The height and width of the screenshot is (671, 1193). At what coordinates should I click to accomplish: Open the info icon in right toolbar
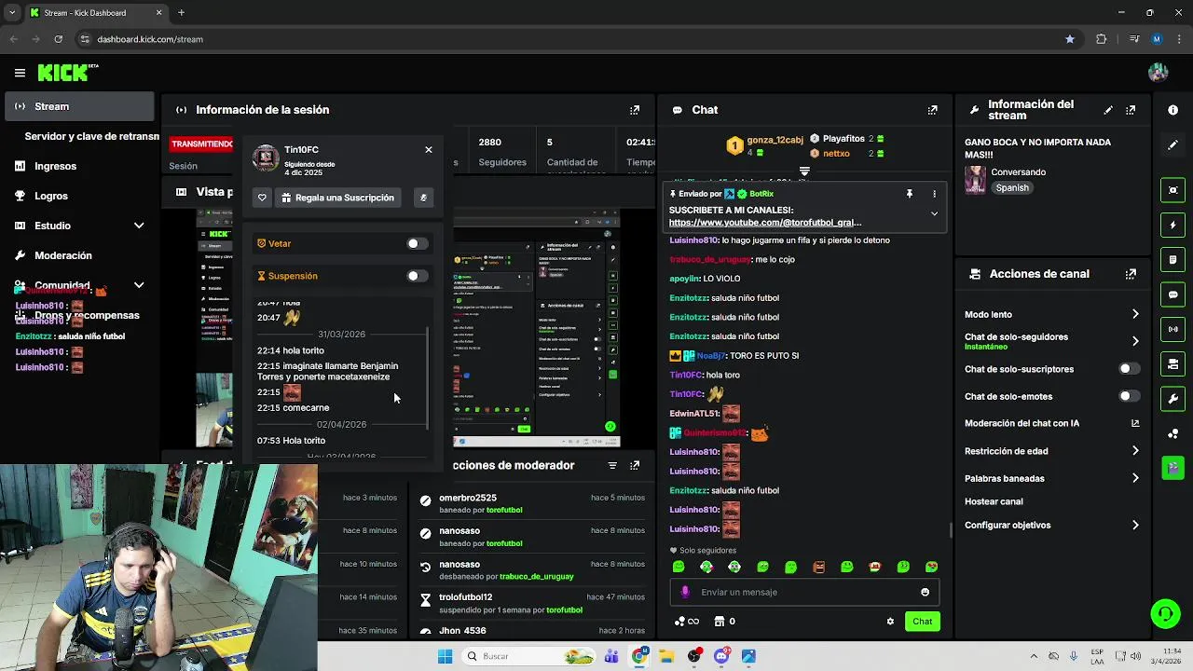(1172, 110)
